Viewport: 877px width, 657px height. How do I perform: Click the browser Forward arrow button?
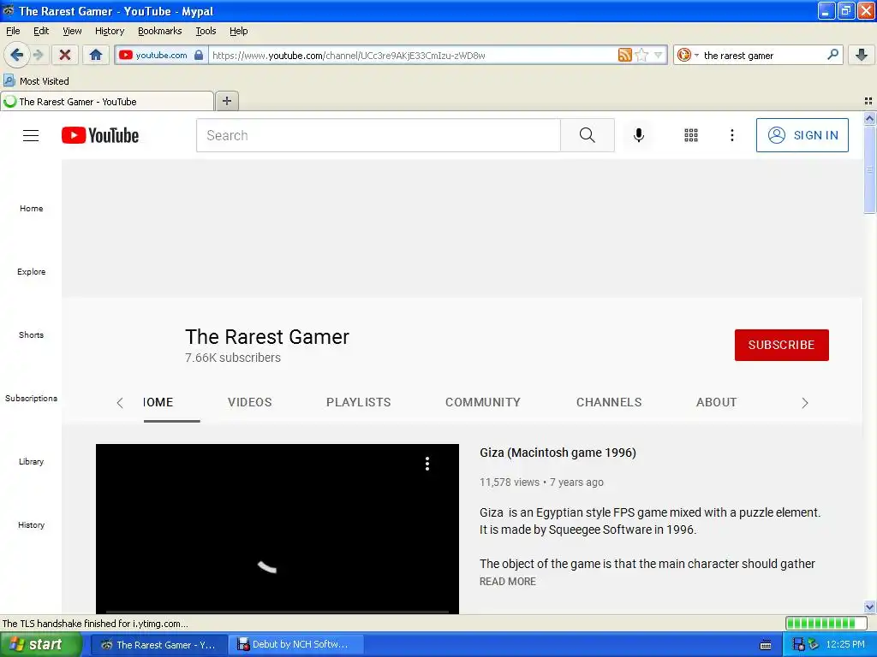[x=39, y=55]
